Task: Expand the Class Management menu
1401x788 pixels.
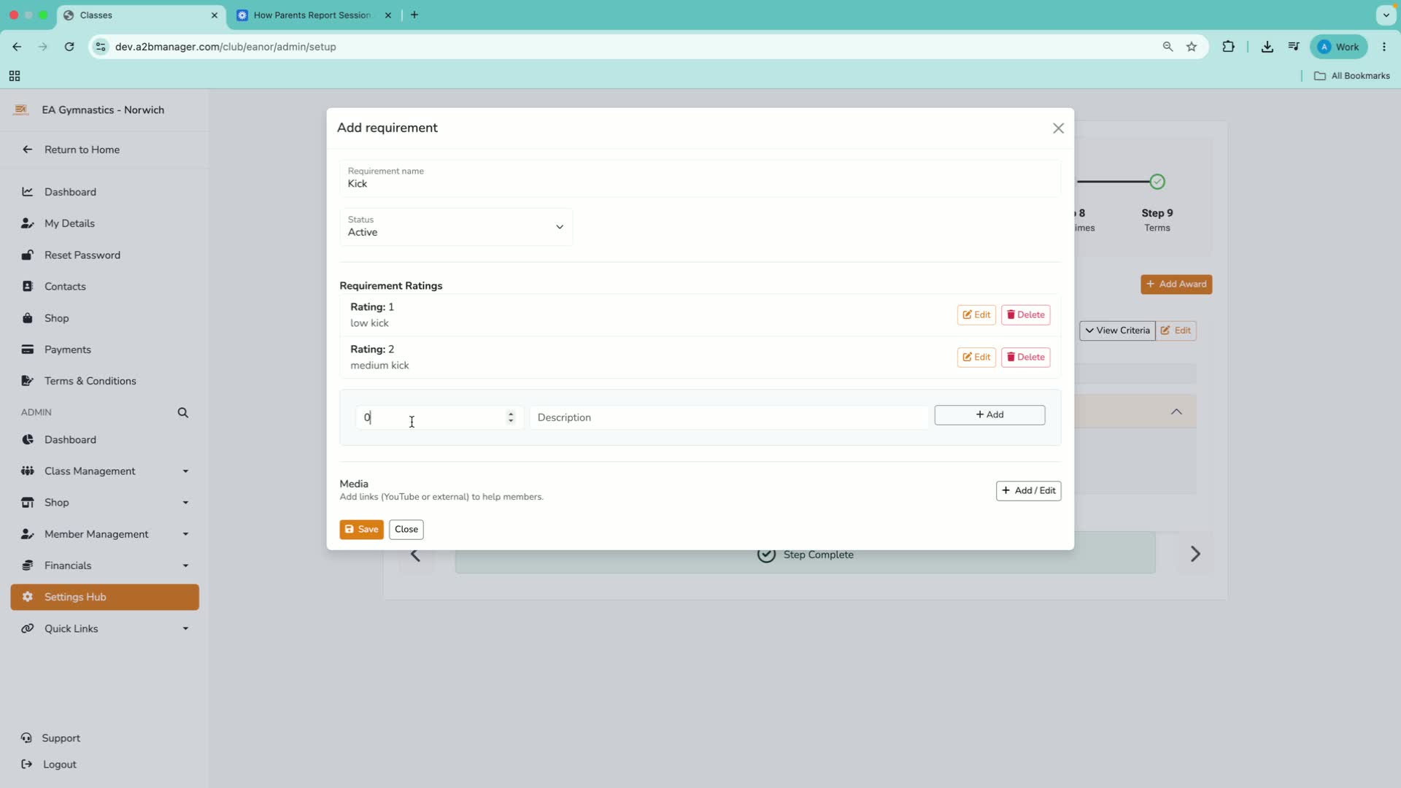Action: tap(105, 471)
